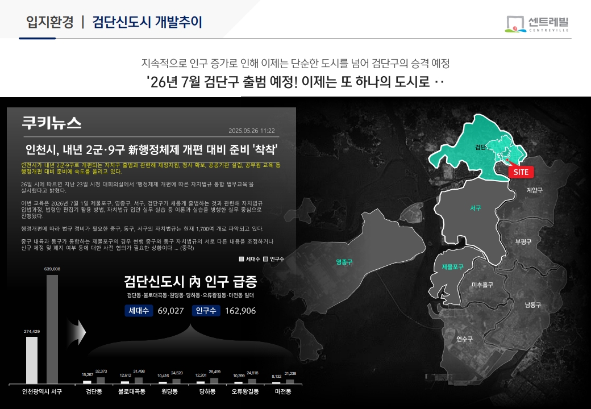Click the '26년 7월 검단구 출범 예정 headline
591x409 pixels.
point(295,82)
